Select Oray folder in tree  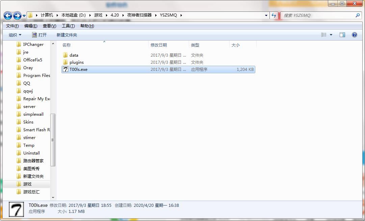pyautogui.click(x=25, y=68)
